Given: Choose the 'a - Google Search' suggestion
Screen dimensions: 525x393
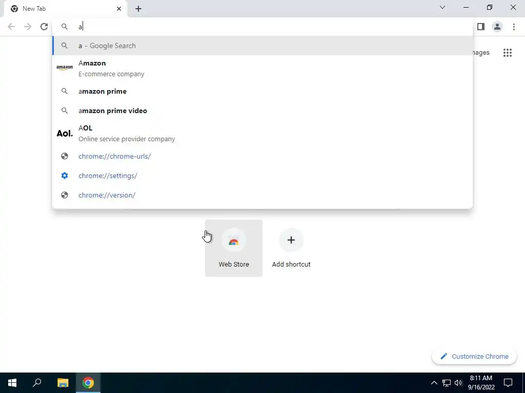Looking at the screenshot, I should (262, 46).
